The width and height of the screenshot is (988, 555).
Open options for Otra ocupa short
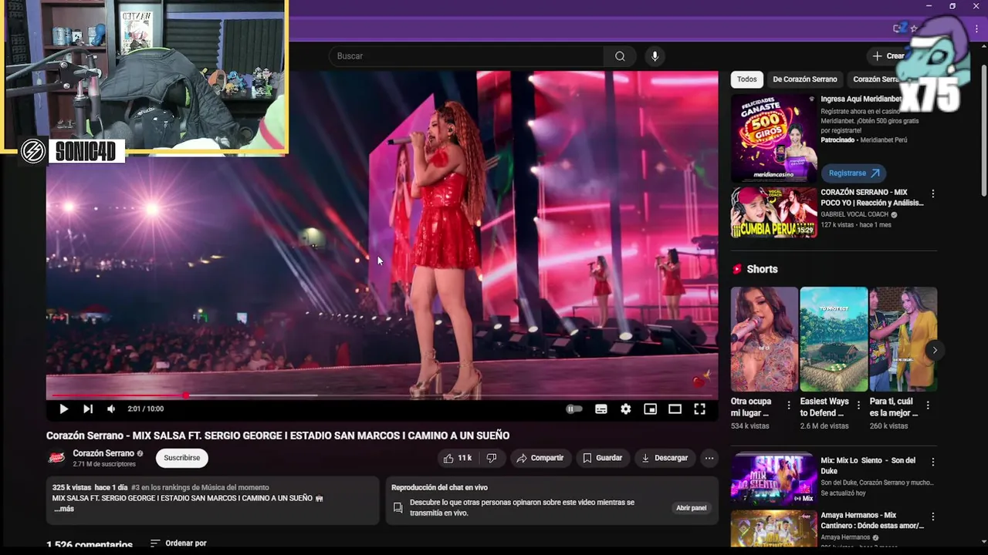click(x=789, y=405)
